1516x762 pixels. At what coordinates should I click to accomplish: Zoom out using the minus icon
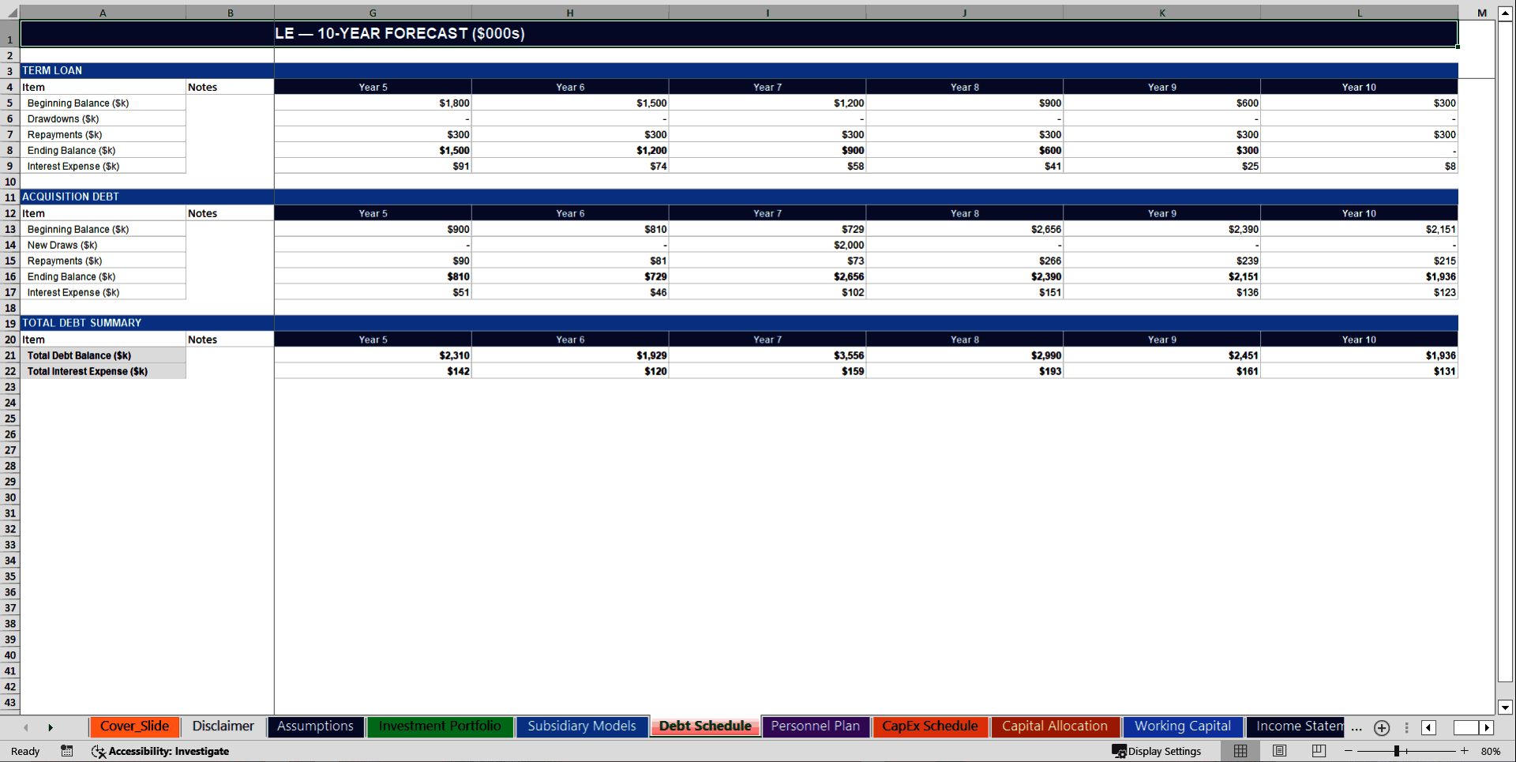[x=1349, y=751]
